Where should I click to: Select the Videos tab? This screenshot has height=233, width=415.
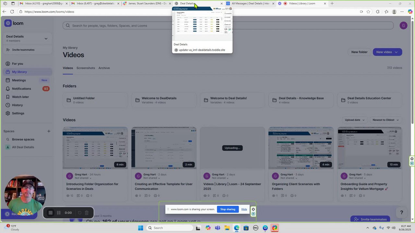(x=68, y=68)
